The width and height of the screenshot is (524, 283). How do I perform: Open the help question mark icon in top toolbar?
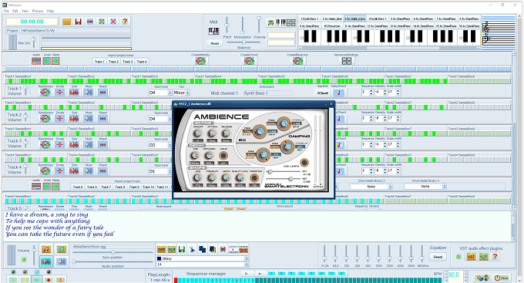pyautogui.click(x=125, y=22)
